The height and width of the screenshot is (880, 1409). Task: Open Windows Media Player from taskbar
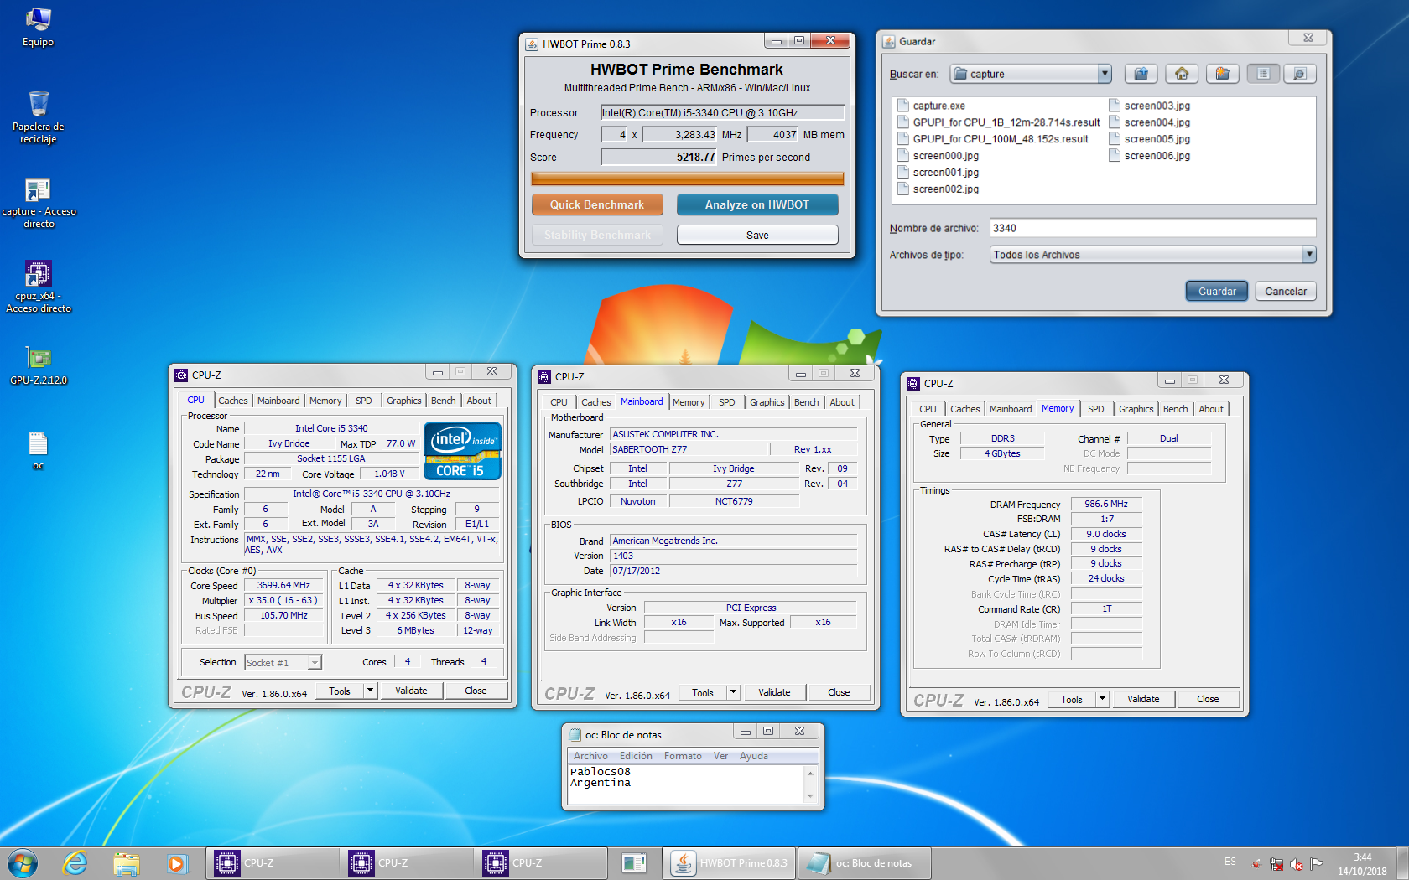(177, 862)
